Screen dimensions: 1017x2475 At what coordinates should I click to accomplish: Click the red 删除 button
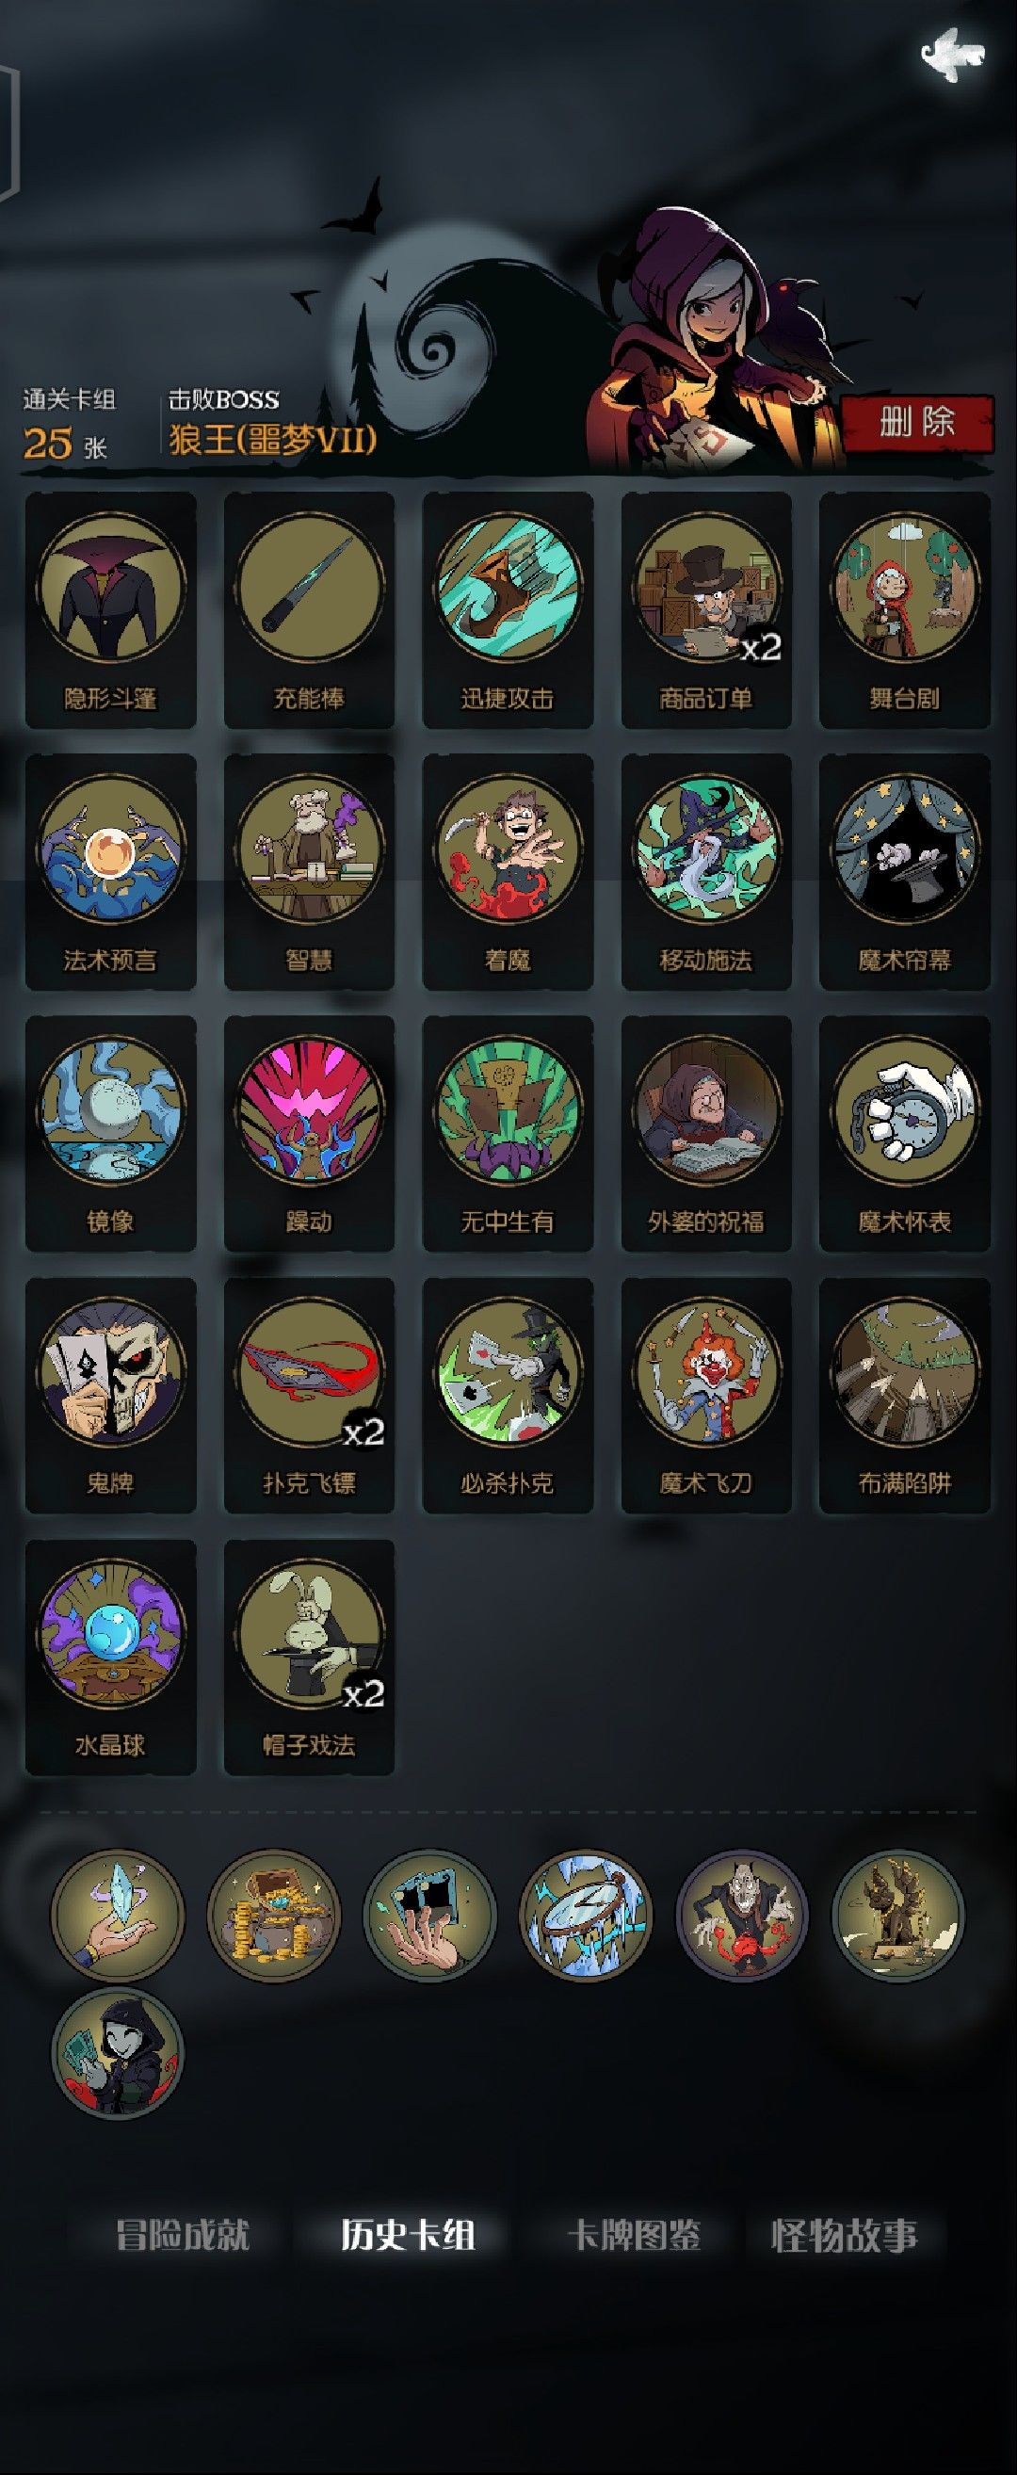[x=917, y=423]
